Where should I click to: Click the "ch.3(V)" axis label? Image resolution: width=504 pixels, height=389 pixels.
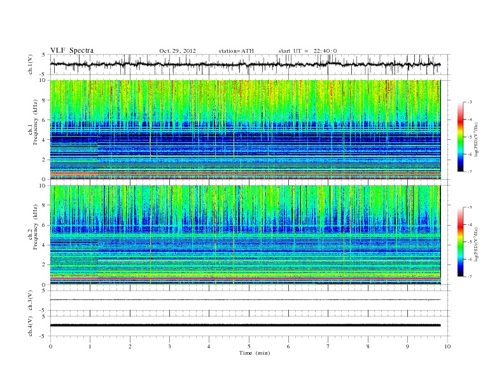[x=30, y=301]
